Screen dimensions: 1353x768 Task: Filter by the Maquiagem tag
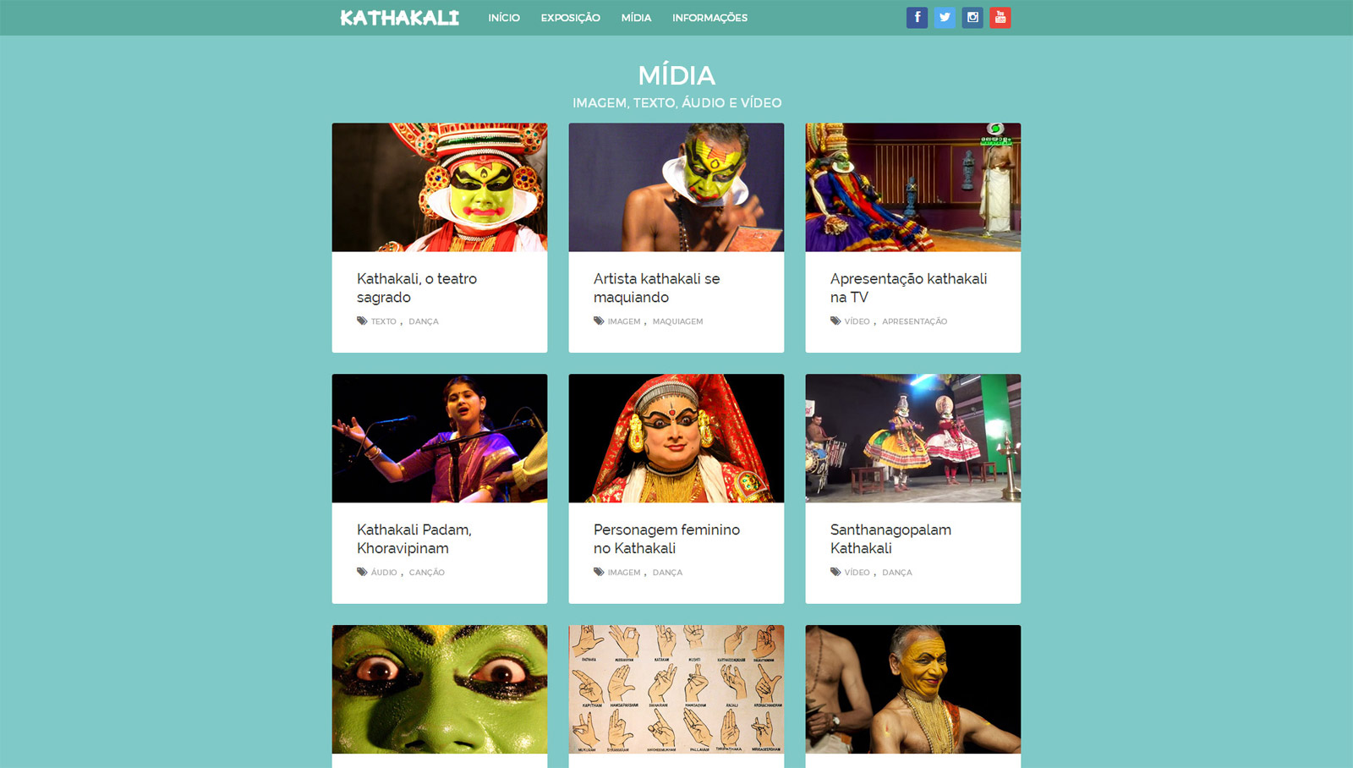[x=677, y=321]
